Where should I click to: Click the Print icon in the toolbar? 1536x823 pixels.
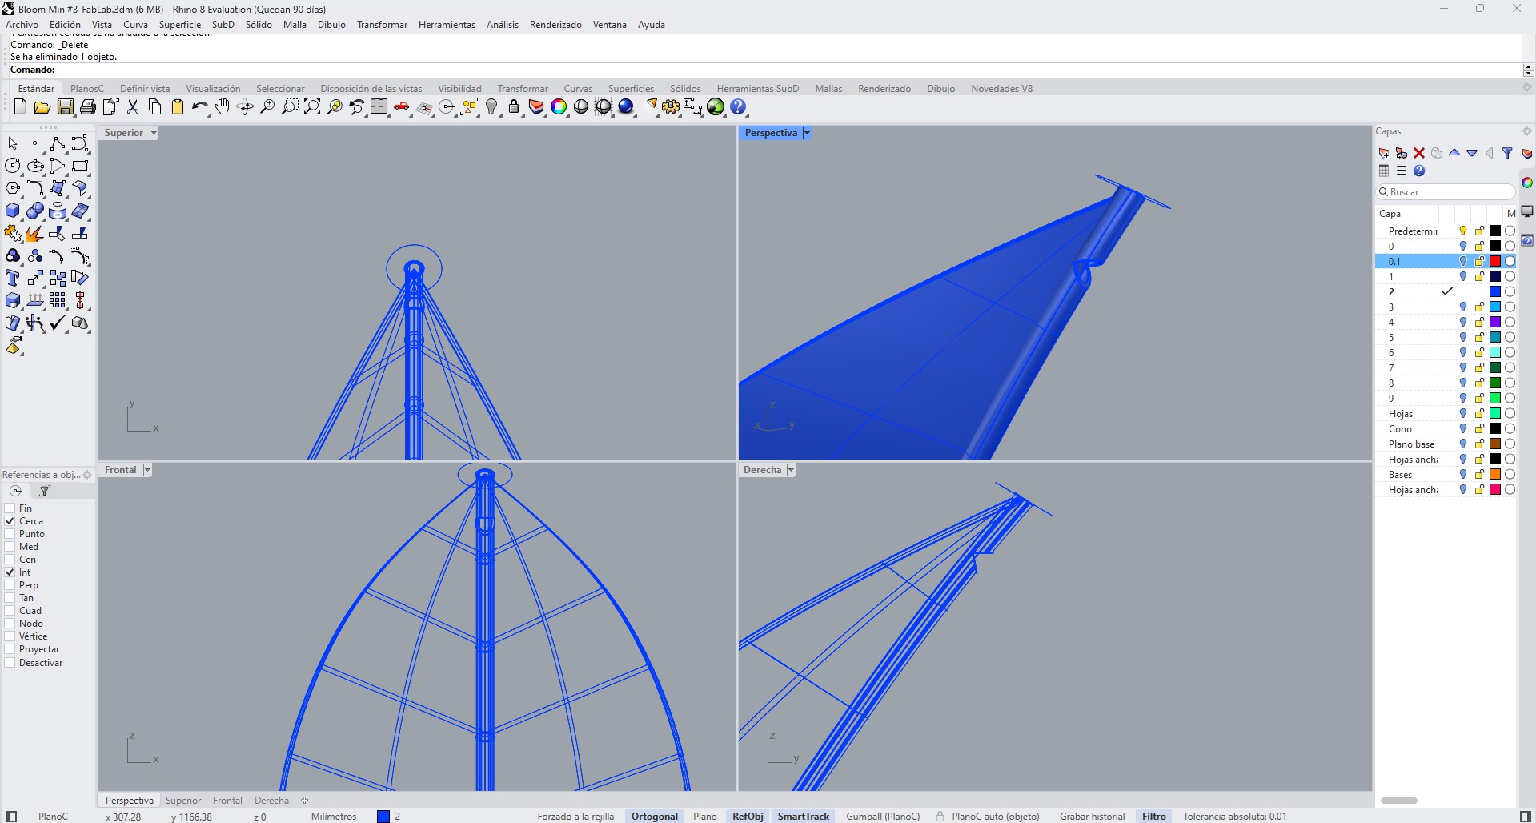tap(88, 106)
